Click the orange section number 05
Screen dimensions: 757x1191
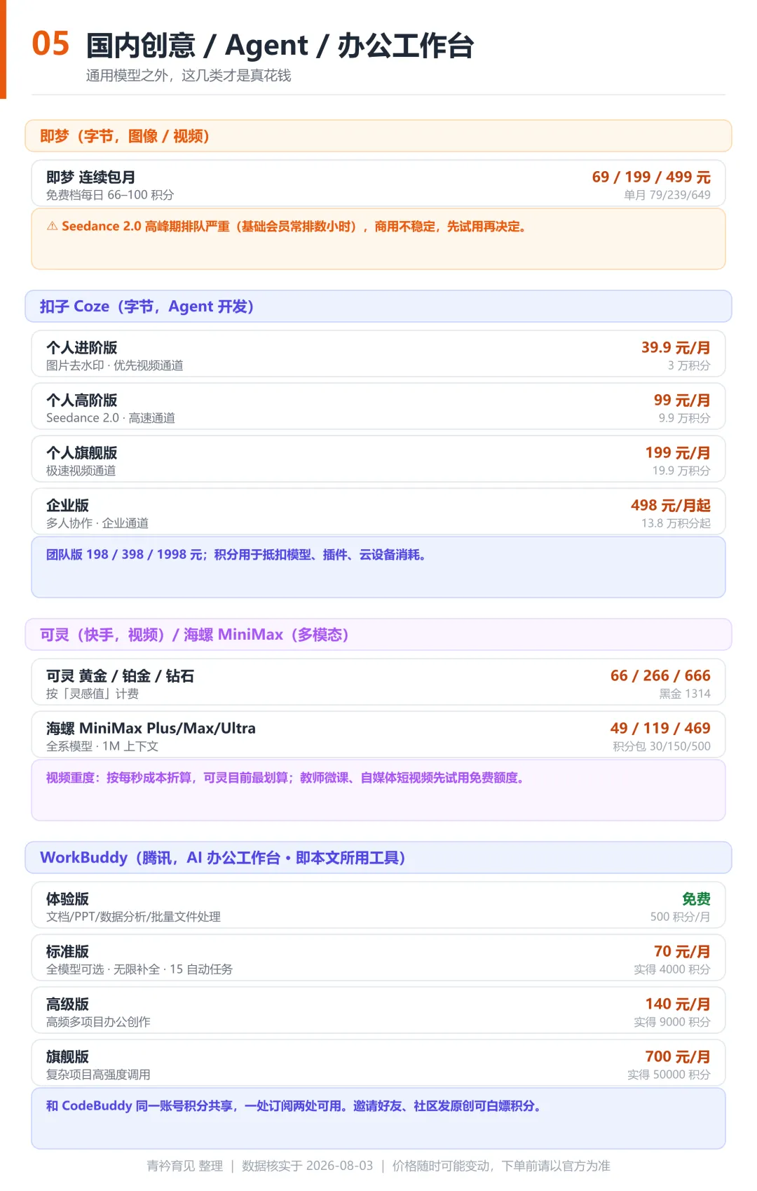pos(50,43)
